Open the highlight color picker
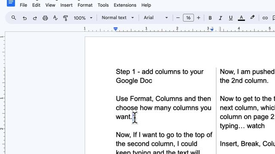Screen dimensions: 275x154 252,18
